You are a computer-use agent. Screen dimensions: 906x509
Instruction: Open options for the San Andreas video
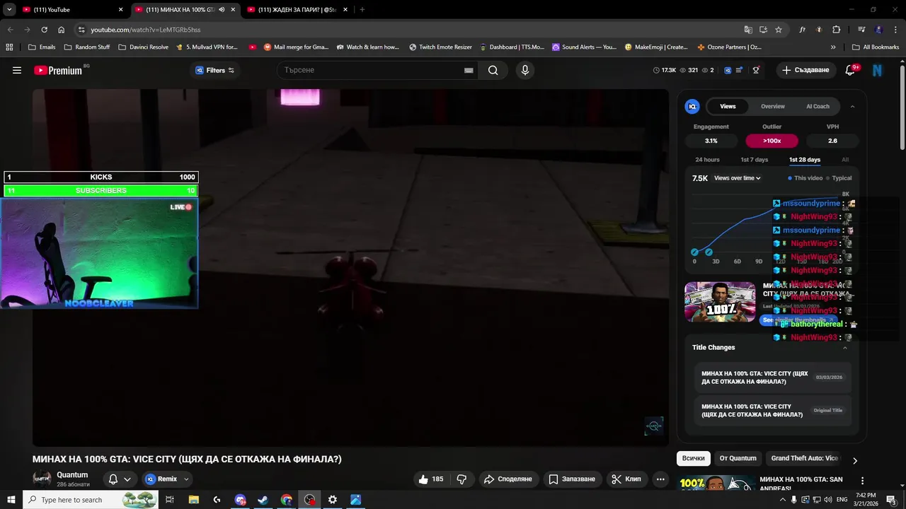pos(862,481)
